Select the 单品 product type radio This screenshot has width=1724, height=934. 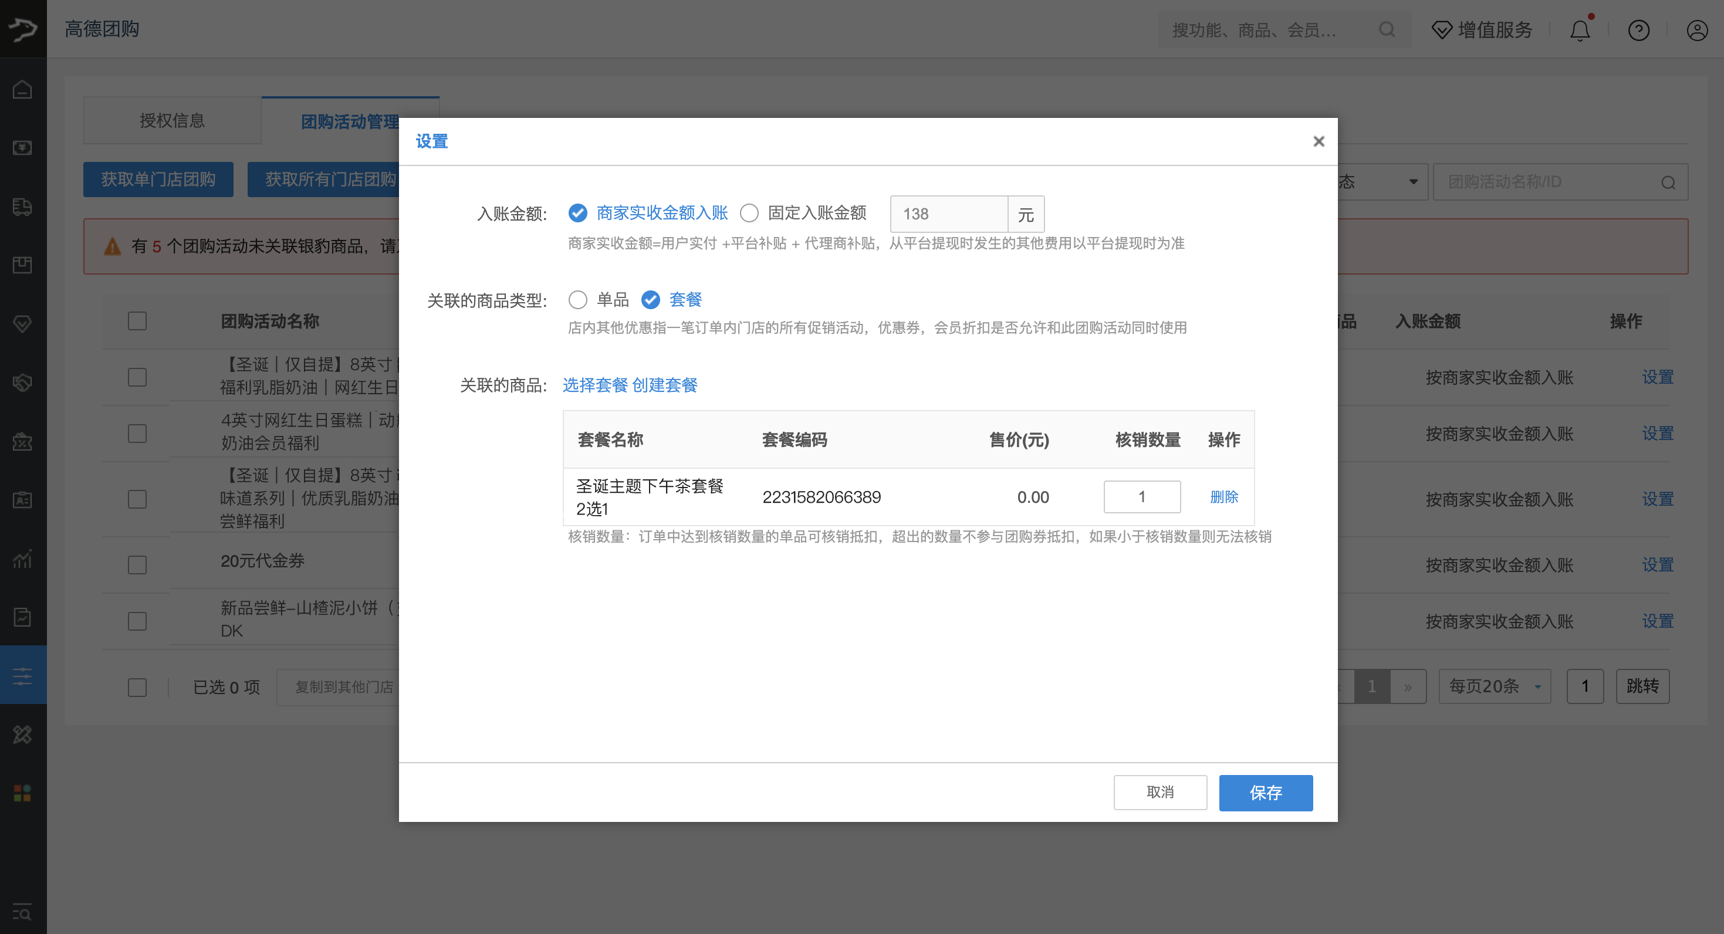577,300
